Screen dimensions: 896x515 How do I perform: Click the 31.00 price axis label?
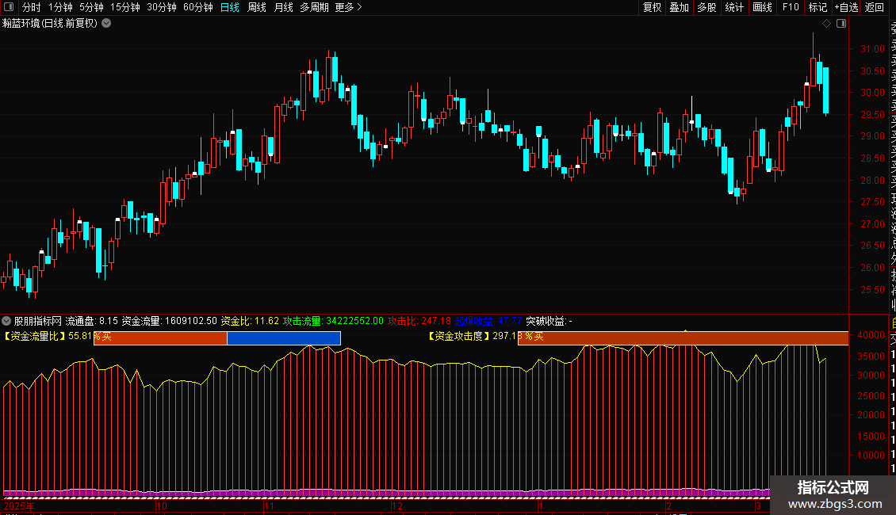coord(872,49)
